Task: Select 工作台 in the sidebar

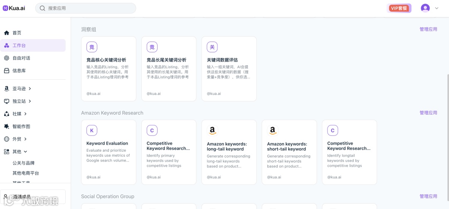Action: 33,46
